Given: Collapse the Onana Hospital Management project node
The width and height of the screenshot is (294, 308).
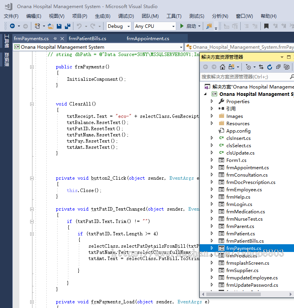Looking at the screenshot, I should (205, 94).
